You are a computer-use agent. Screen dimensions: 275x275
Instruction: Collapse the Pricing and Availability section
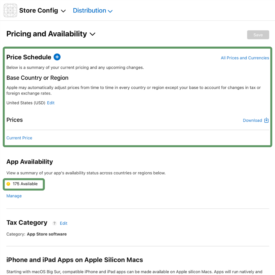(92, 34)
